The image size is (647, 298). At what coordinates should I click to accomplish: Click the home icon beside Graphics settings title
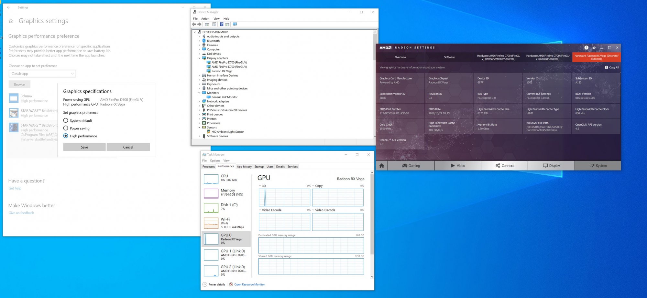coord(11,21)
